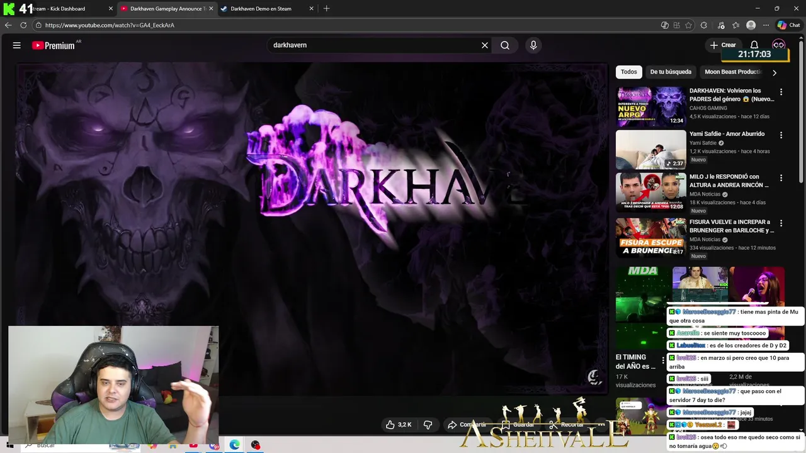Add page to favorites with the star
This screenshot has height=453, width=806.
point(688,25)
